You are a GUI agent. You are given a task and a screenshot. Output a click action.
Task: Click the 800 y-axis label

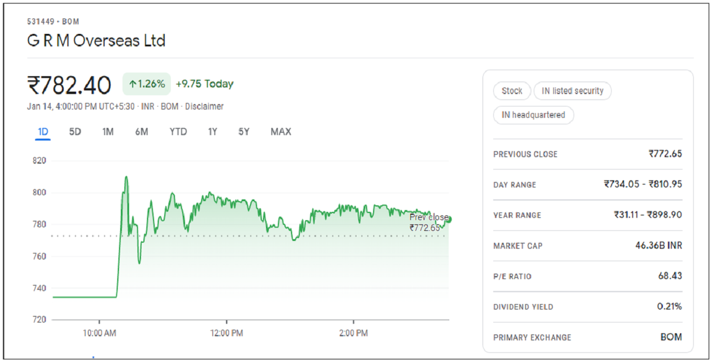tap(39, 193)
